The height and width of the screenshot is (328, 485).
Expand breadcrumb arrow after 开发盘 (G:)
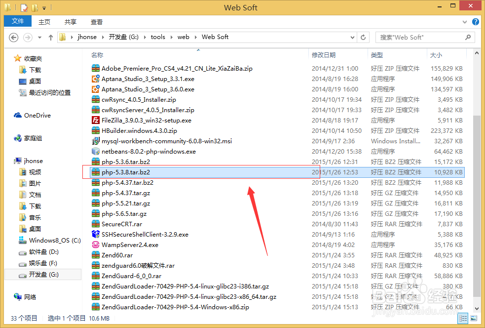point(145,37)
